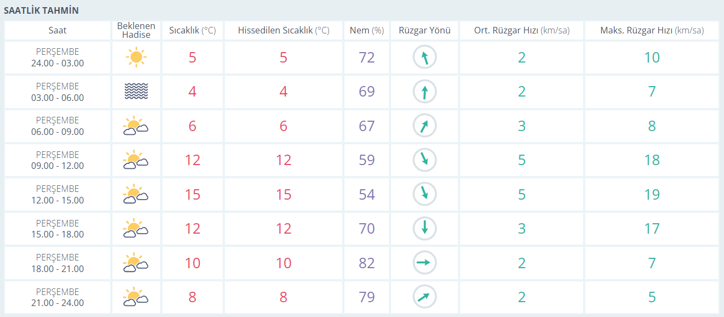Click the sunny icon for 24.00 - 03.00
724x317 pixels.
pos(136,57)
